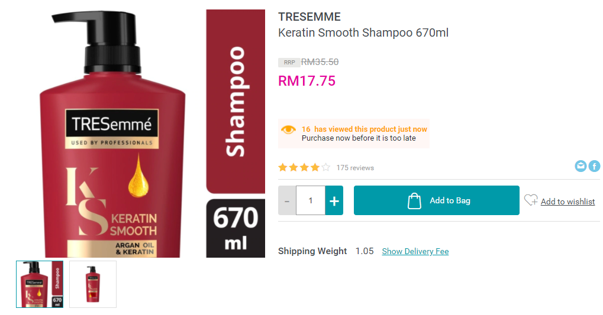Click the Facebook share icon
This screenshot has width=603, height=315.
click(594, 166)
